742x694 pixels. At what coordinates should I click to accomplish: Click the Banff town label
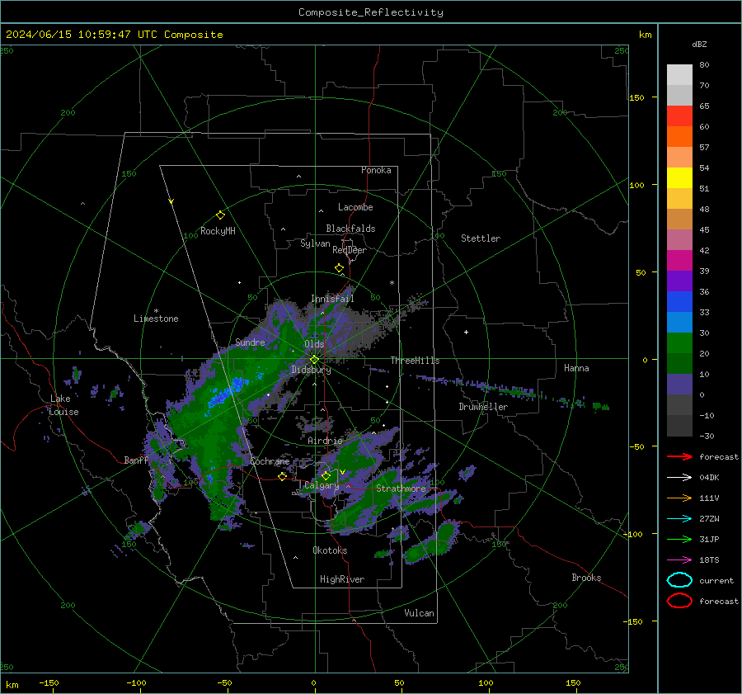point(136,460)
